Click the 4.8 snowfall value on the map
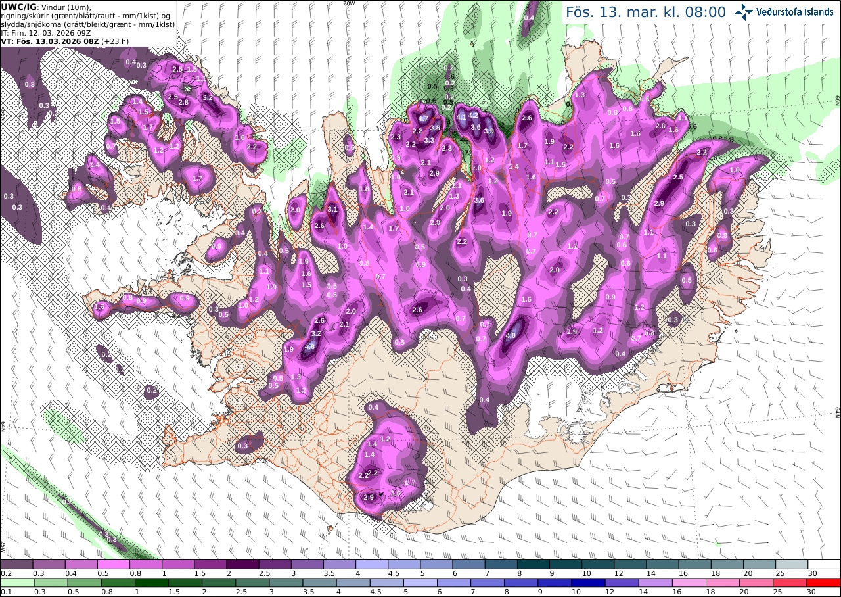This screenshot has width=841, height=597. pos(311,346)
